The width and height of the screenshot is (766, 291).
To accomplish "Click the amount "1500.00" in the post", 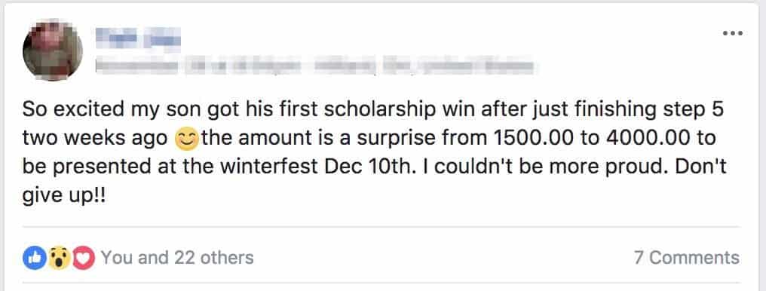I will [533, 139].
